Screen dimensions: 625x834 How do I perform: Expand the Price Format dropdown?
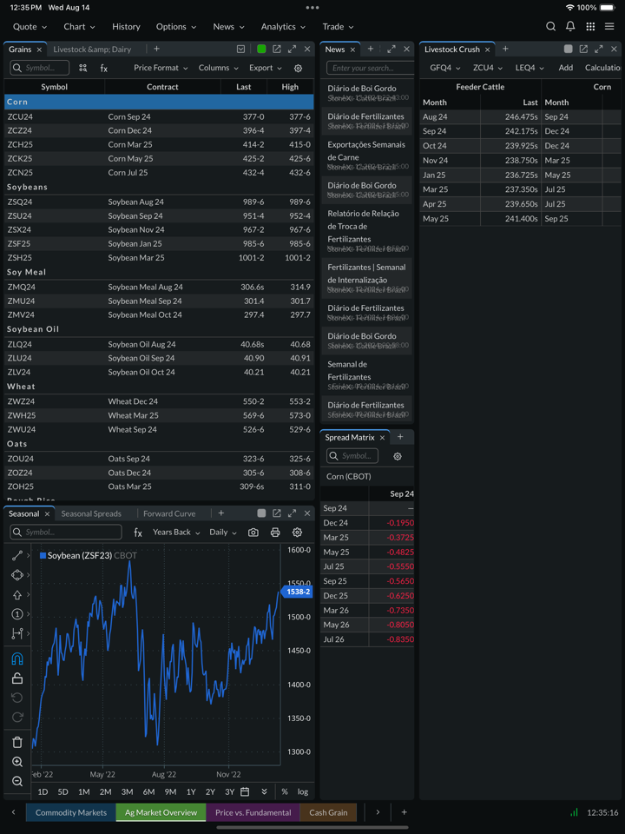click(161, 68)
